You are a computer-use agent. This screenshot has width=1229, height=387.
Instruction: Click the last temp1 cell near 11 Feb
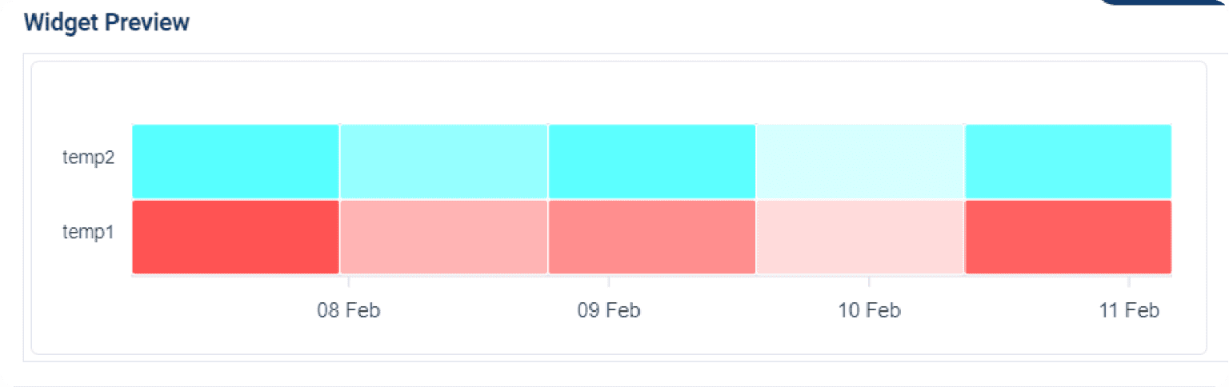click(1067, 237)
